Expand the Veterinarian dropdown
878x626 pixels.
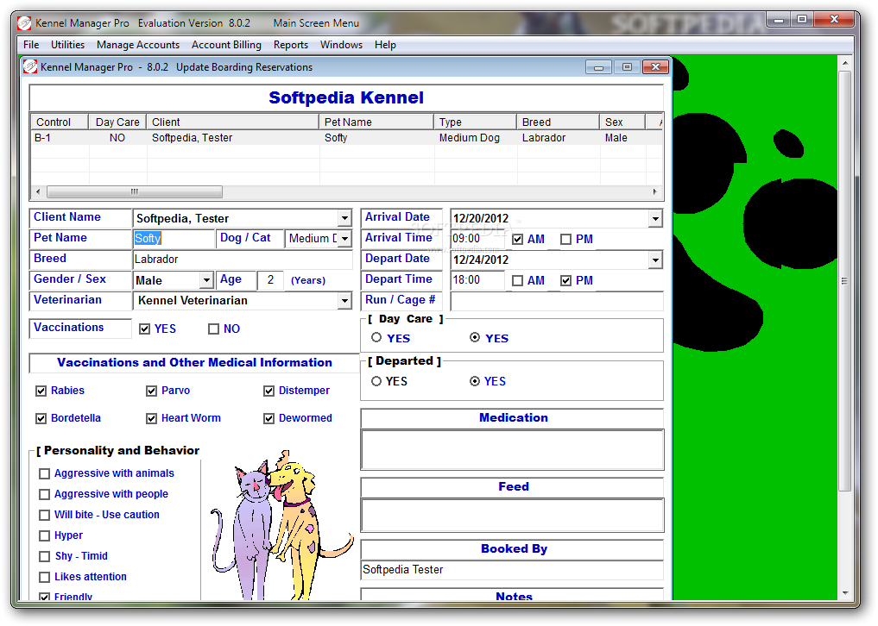pyautogui.click(x=345, y=300)
